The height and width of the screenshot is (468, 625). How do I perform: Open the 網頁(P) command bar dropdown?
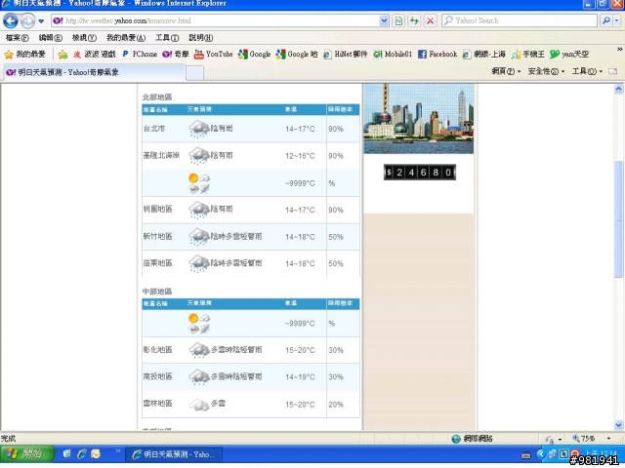[506, 71]
